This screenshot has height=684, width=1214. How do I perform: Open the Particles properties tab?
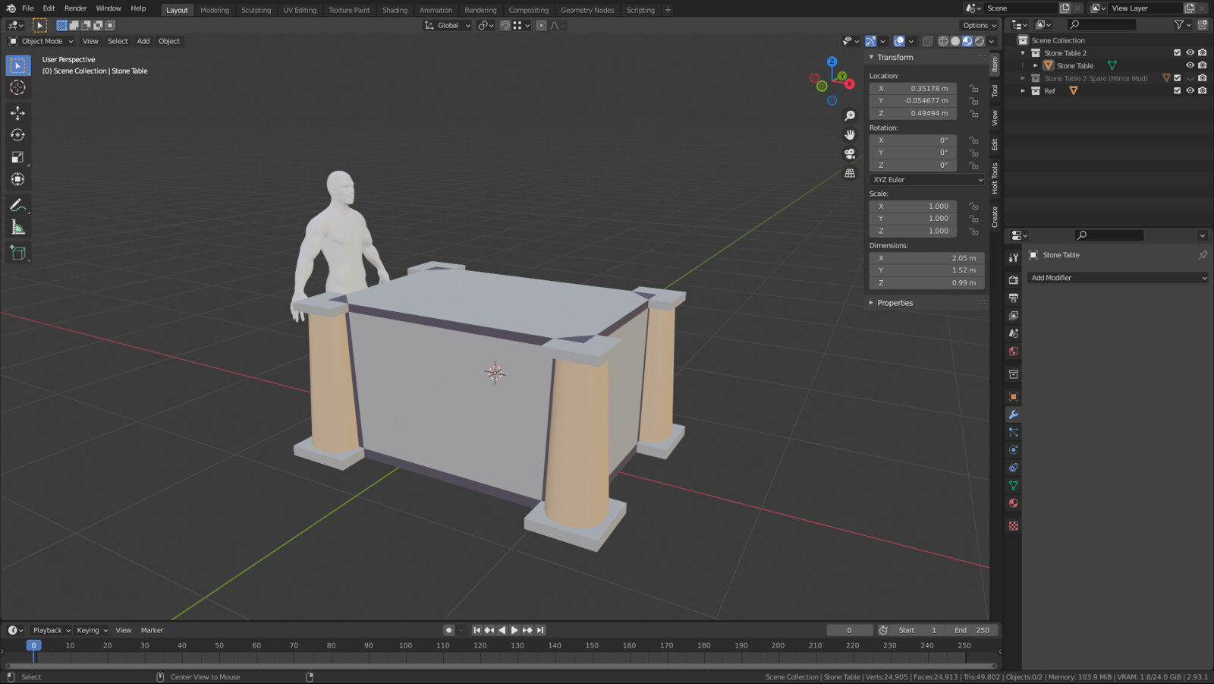[x=1013, y=432]
